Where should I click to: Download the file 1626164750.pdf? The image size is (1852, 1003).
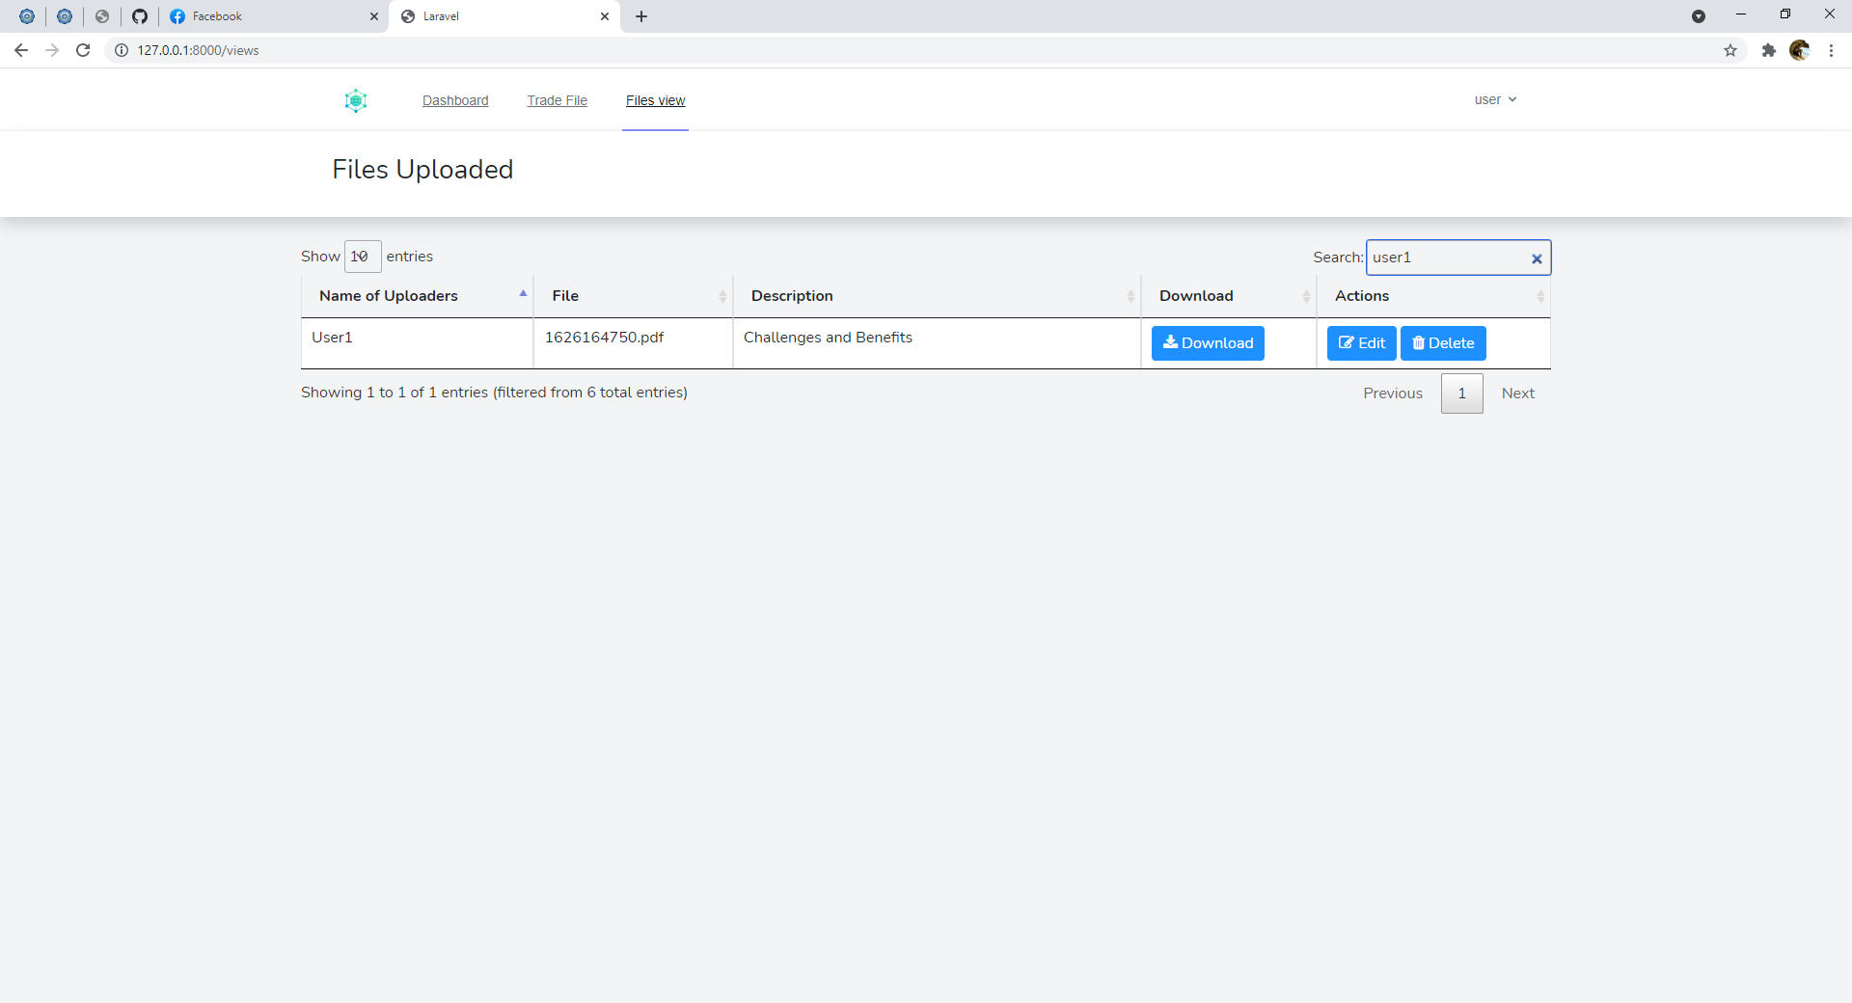(1208, 343)
